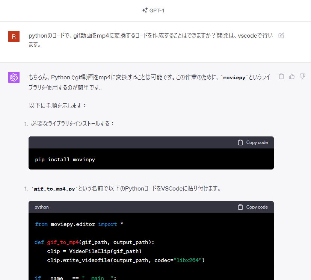Screen dimensions: 311x280
Task: Copy code from the pip install block
Action: (x=253, y=142)
